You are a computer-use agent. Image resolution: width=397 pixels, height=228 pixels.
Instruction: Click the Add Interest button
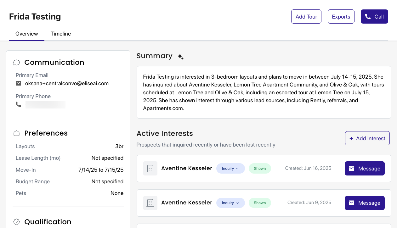pos(367,138)
